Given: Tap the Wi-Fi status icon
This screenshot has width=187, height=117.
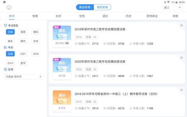Looking at the screenshot, I should [x=168, y=2].
